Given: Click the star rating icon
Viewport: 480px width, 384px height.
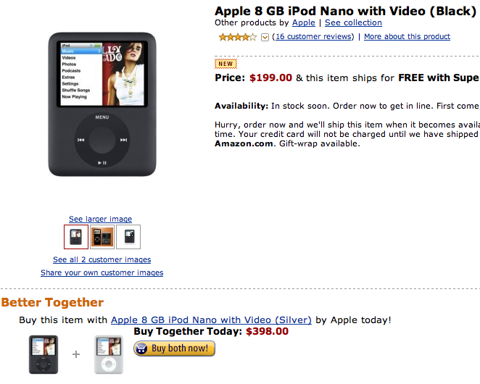Looking at the screenshot, I should 238,37.
